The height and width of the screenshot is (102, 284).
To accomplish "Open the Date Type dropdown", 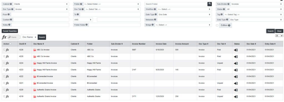I will coord(184,14).
